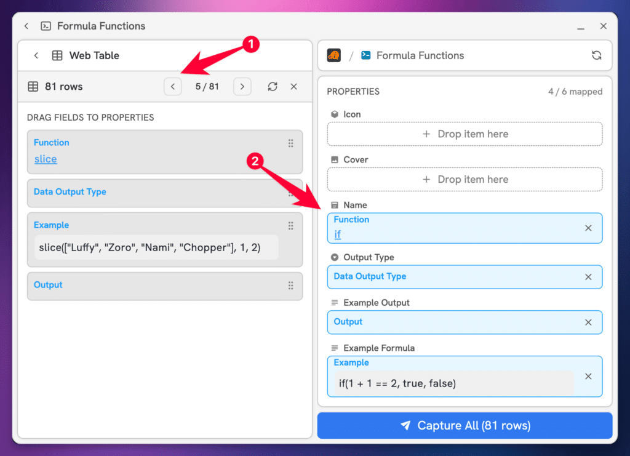Remove Example mapping from Example Formula
630x456 pixels.
coord(588,377)
